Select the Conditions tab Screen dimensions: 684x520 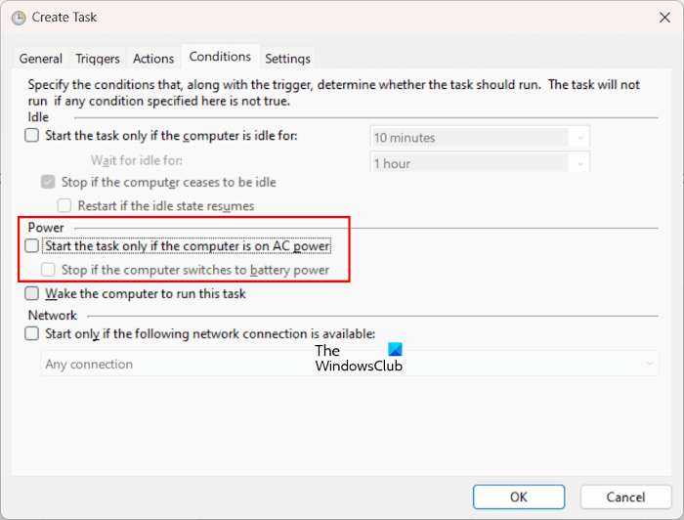click(220, 58)
